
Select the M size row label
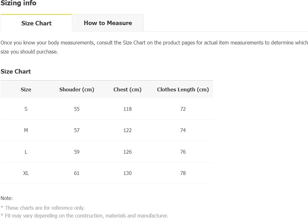[x=26, y=130]
